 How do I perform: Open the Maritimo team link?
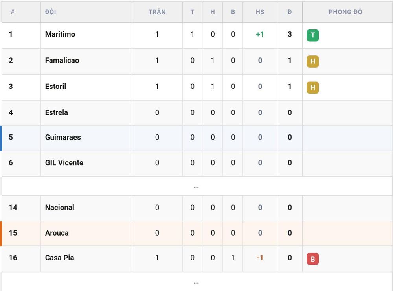(x=60, y=34)
